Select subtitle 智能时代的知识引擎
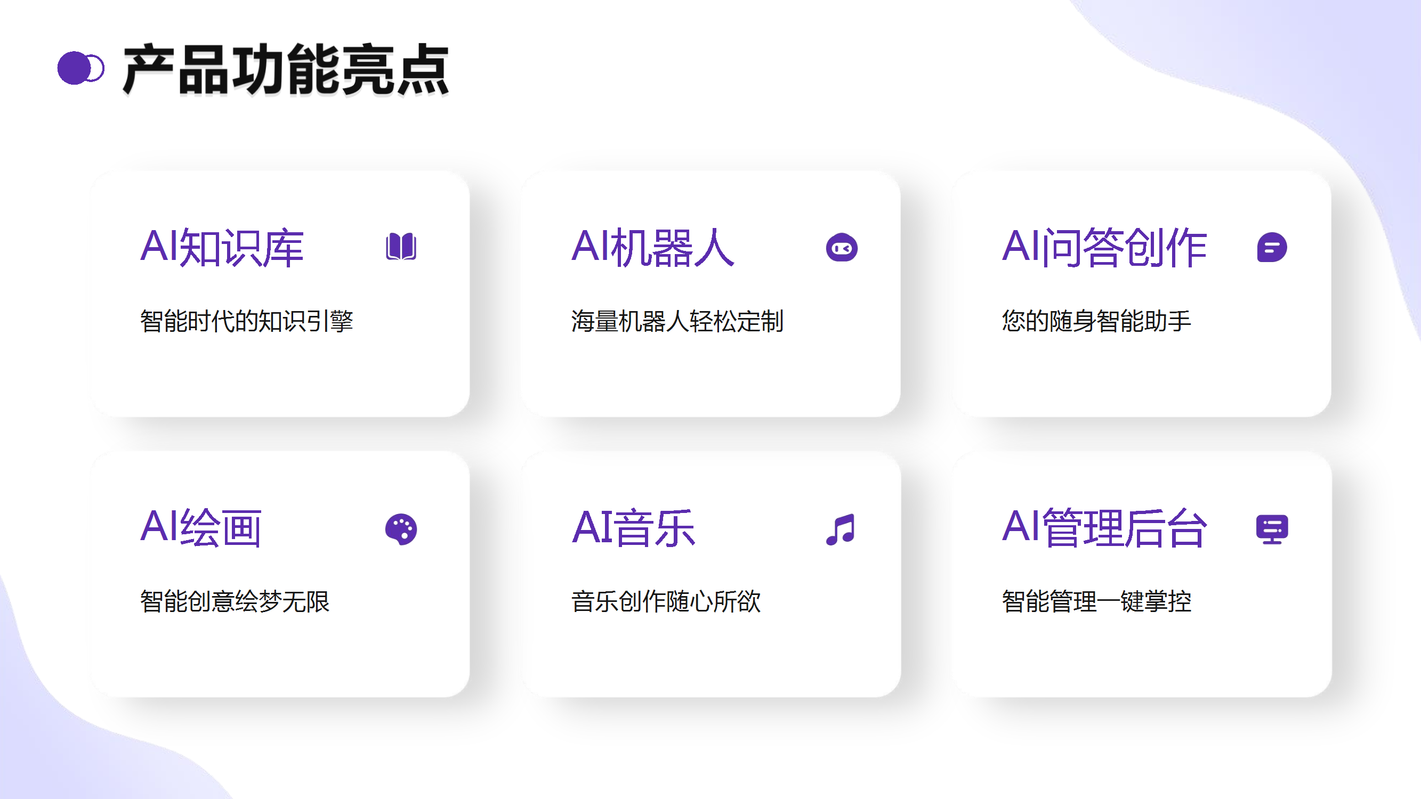The height and width of the screenshot is (799, 1421). (246, 321)
